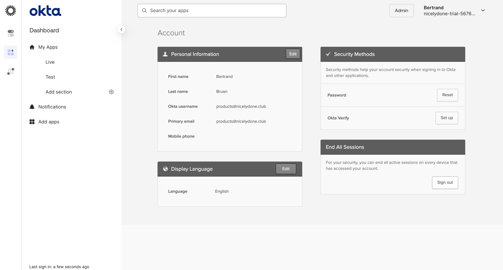Set up Okta Verify
503x270 pixels.
446,118
